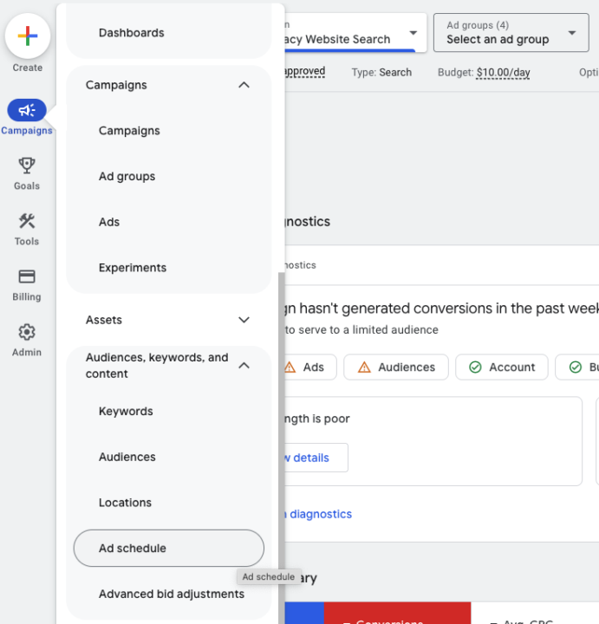Click the Account diagnostics chip

[x=502, y=367]
